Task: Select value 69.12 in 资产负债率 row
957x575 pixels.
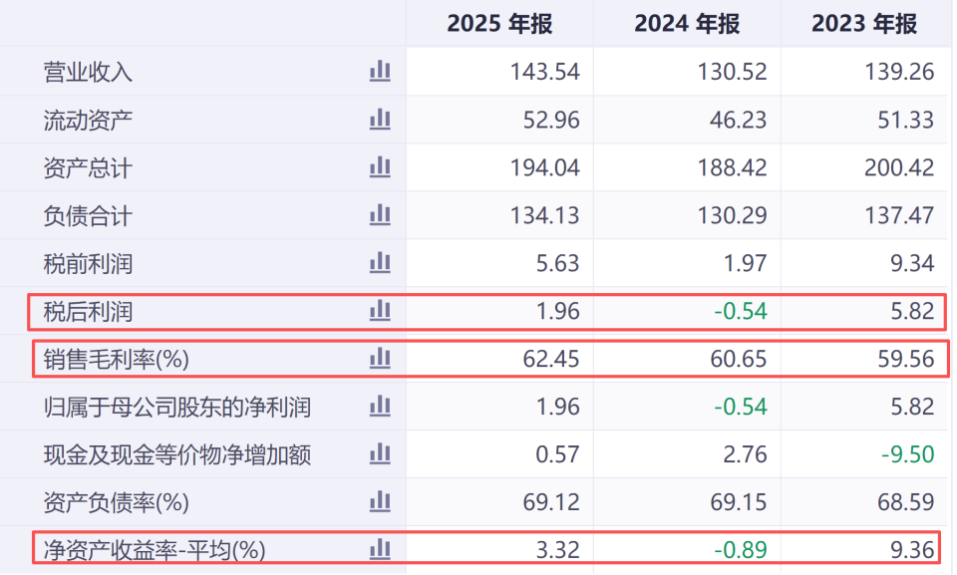Action: click(x=551, y=502)
